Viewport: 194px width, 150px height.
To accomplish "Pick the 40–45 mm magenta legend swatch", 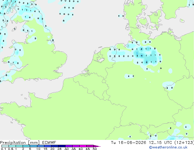I will click(x=83, y=146).
